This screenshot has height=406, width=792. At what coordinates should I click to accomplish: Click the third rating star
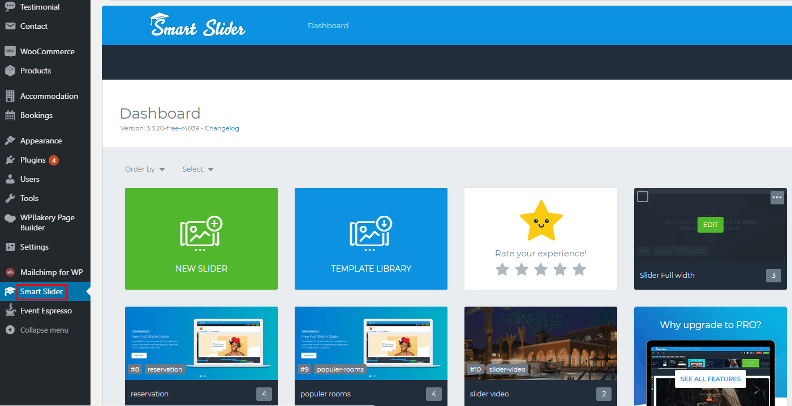[x=540, y=269]
